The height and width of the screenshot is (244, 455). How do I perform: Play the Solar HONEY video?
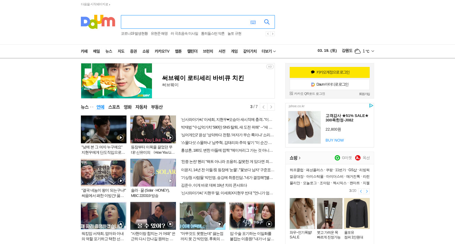point(153,173)
